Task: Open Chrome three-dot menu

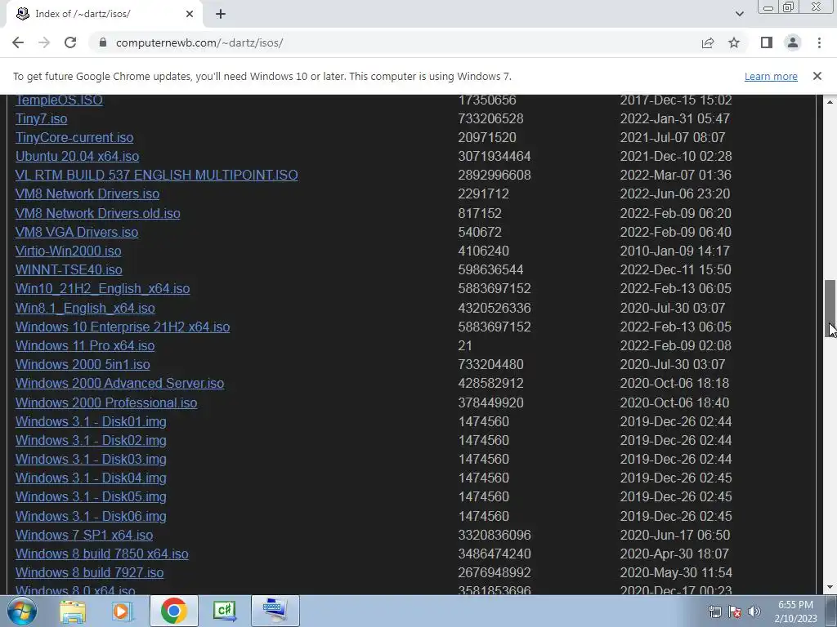Action: click(819, 42)
